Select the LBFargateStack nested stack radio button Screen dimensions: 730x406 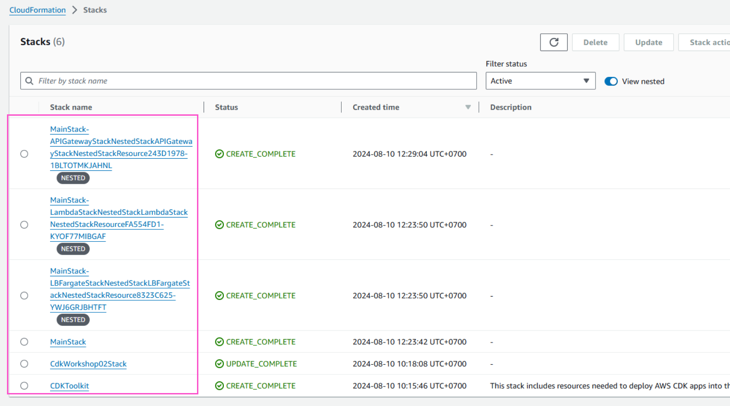pos(24,295)
